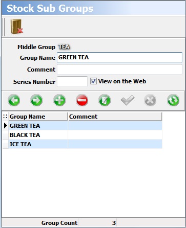Click the Comment column header
This screenshot has height=228, width=186.
pos(115,117)
